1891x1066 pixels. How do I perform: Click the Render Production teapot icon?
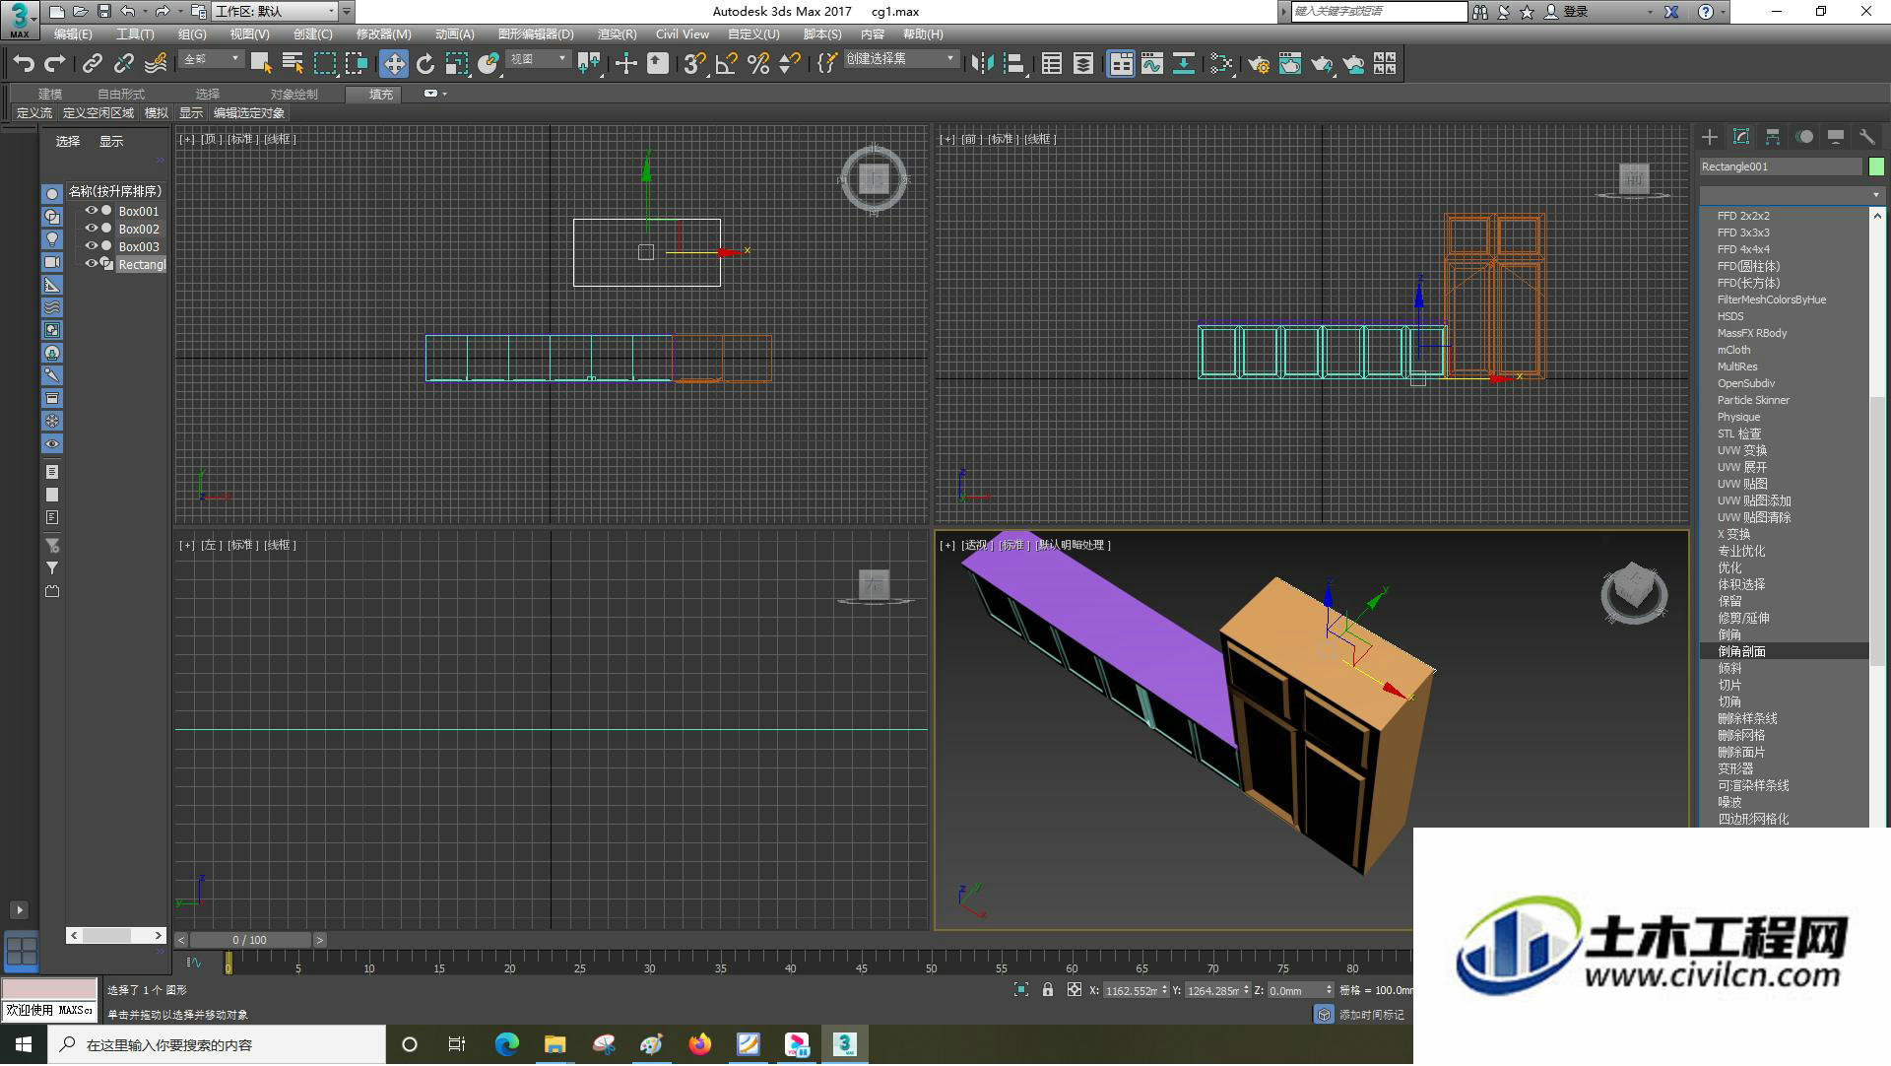pos(1322,64)
